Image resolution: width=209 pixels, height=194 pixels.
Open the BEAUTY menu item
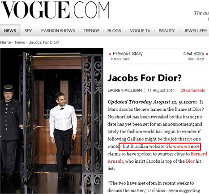coord(166,31)
